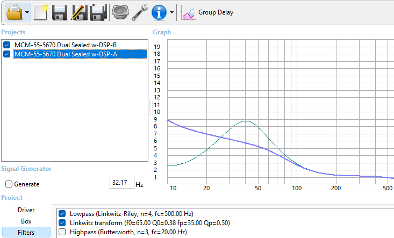Viewport: 394px width, 238px height.
Task: Select the MCM-55-5670 Dual Sealed w-DSP-B project
Action: pos(61,45)
